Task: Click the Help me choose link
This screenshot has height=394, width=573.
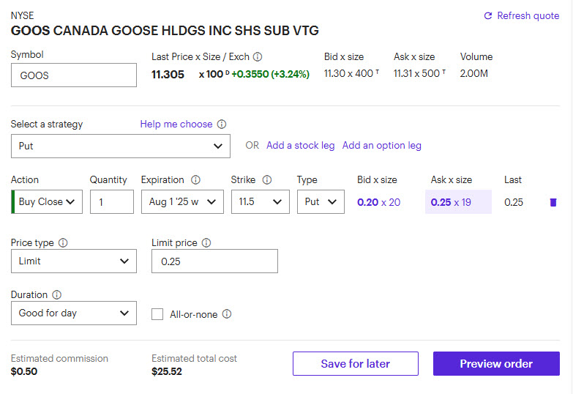Action: point(176,124)
